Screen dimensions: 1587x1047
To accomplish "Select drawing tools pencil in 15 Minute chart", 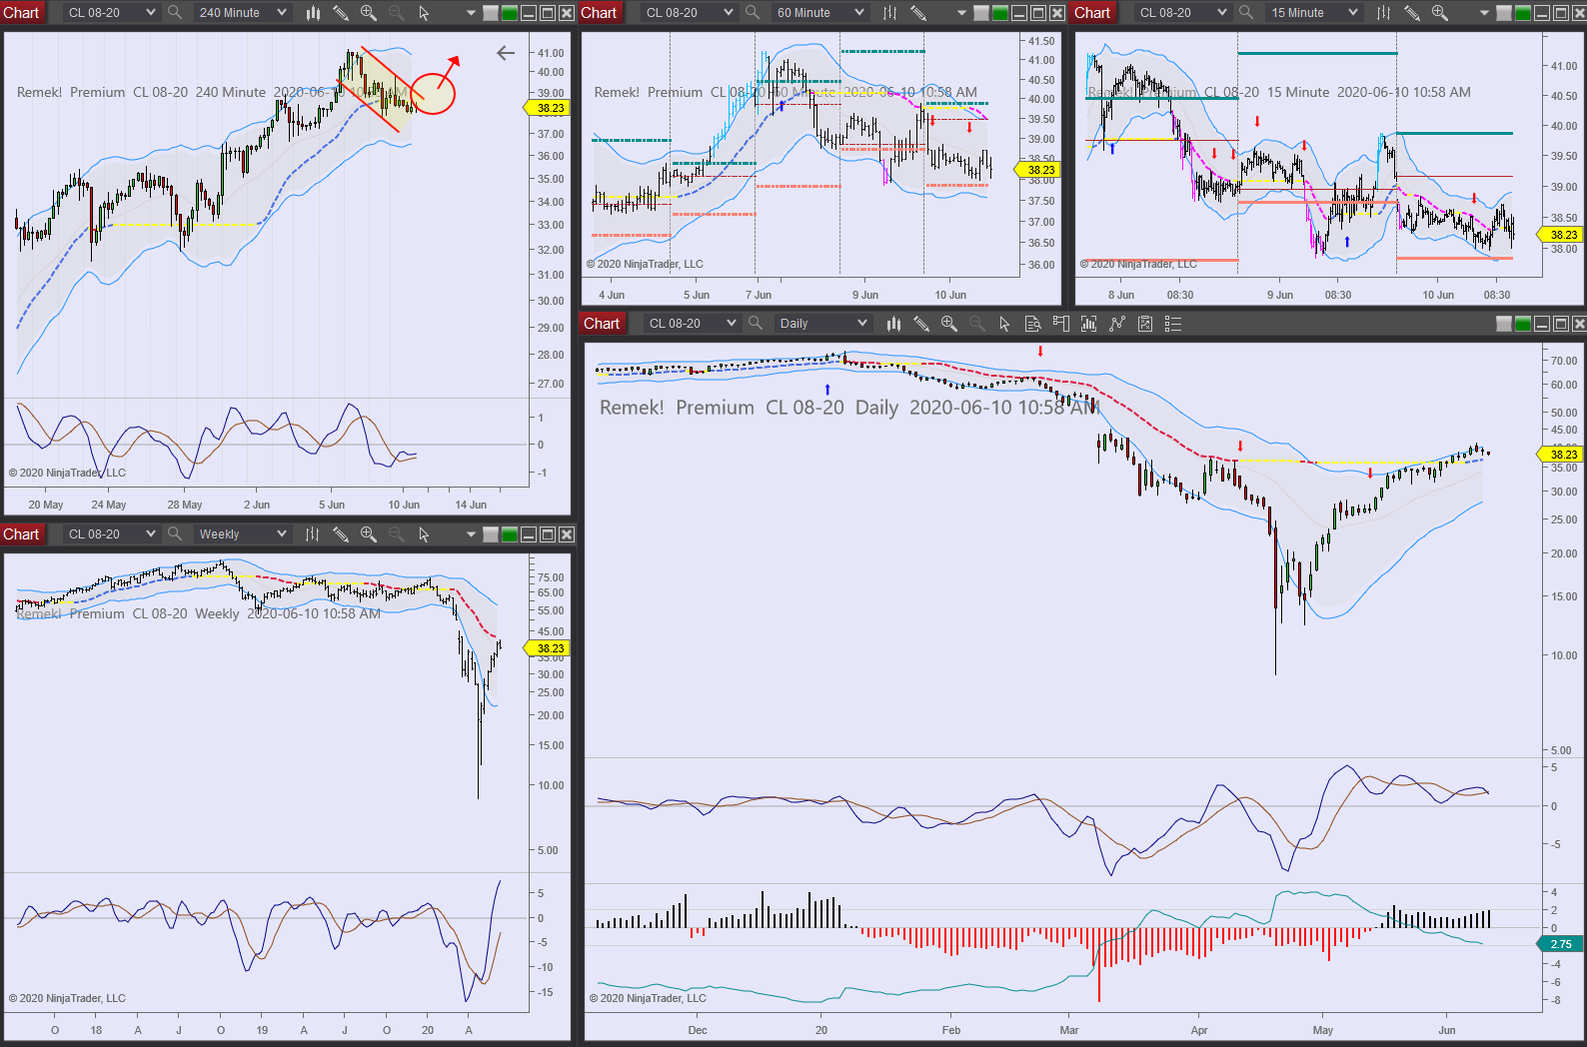I will tap(1412, 13).
